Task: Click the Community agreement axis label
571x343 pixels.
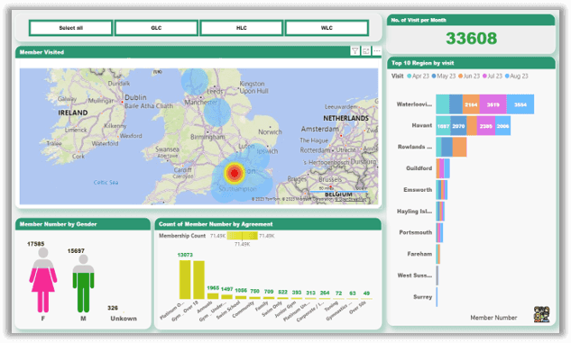Action: [x=244, y=309]
